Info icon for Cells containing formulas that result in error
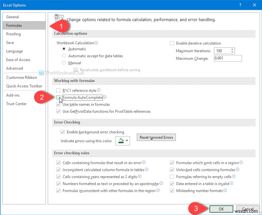Image resolution: width=262 pixels, height=215 pixels. 144,162
